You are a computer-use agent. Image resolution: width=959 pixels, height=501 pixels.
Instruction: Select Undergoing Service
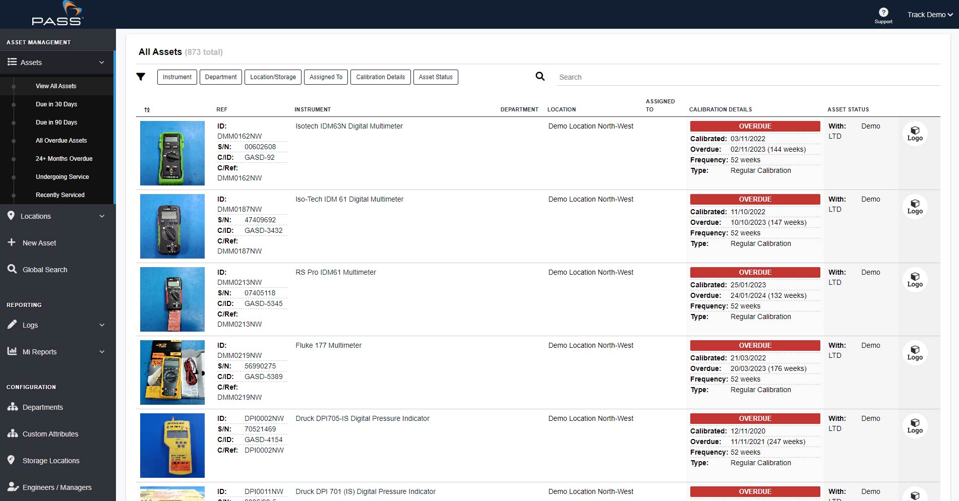(x=62, y=177)
